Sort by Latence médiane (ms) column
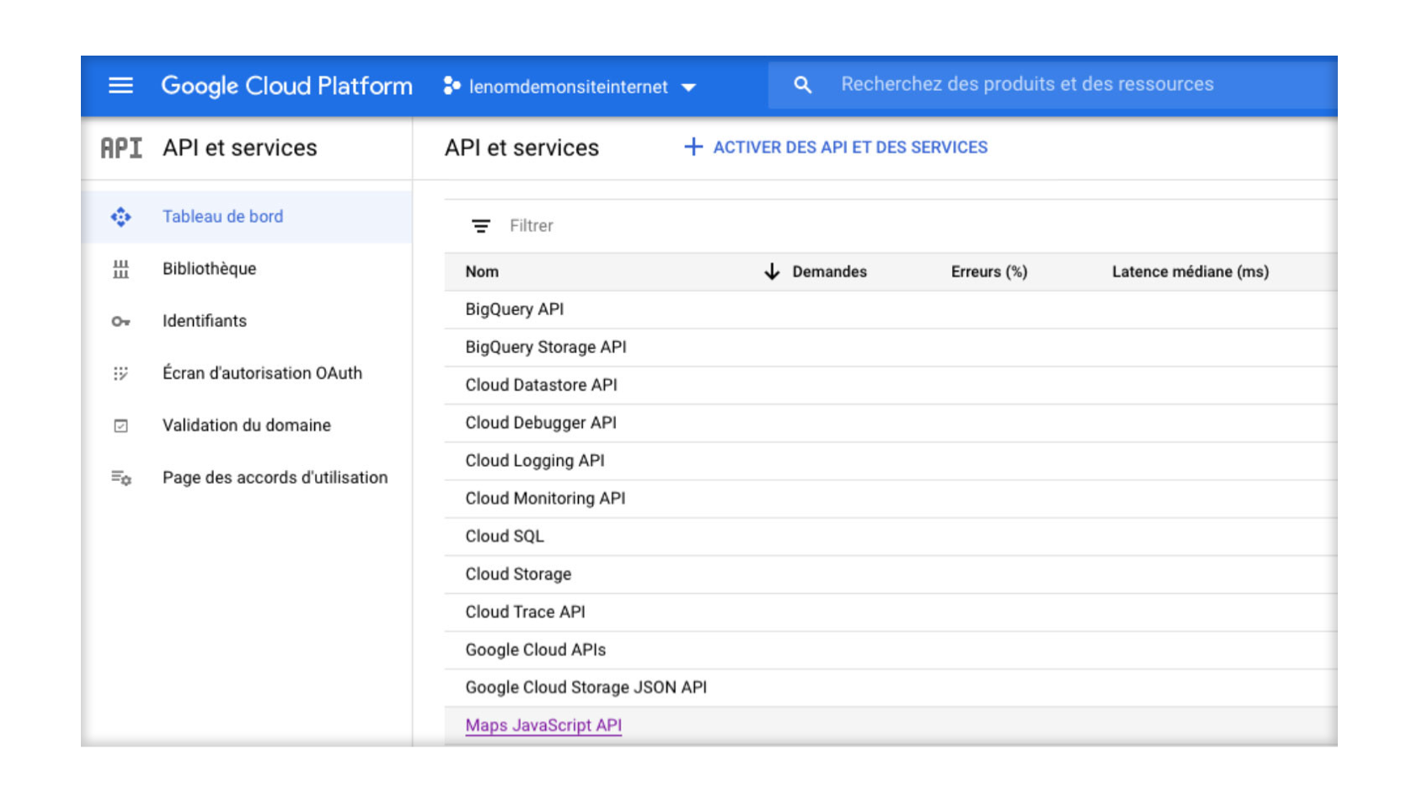 pyautogui.click(x=1190, y=271)
